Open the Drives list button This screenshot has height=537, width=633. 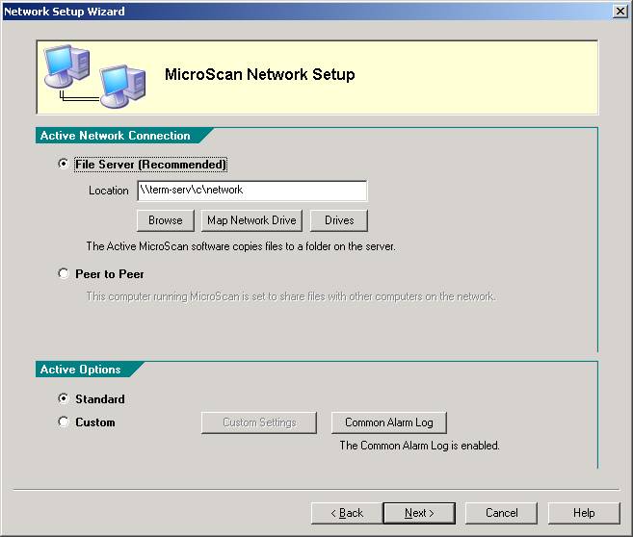339,220
